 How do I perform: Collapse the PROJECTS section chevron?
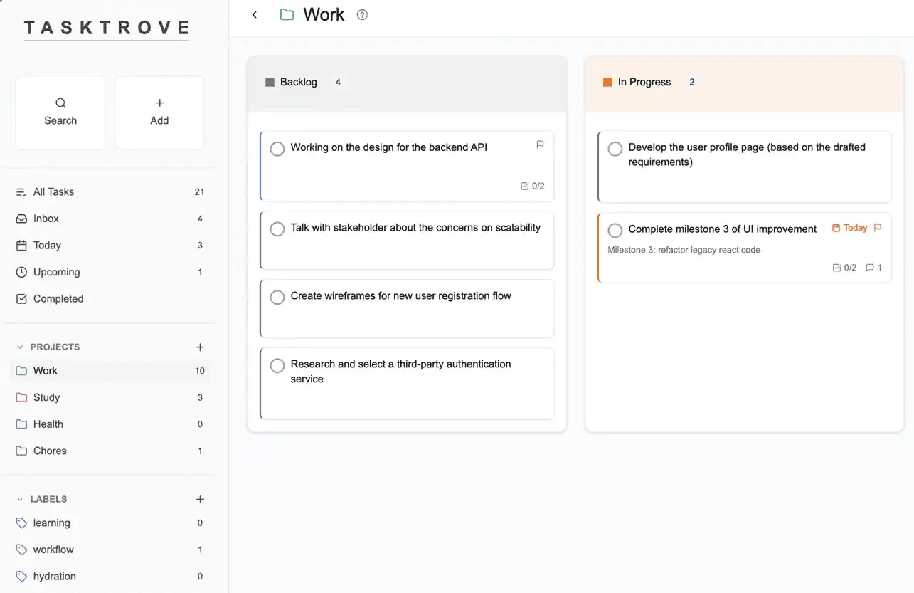coord(20,347)
